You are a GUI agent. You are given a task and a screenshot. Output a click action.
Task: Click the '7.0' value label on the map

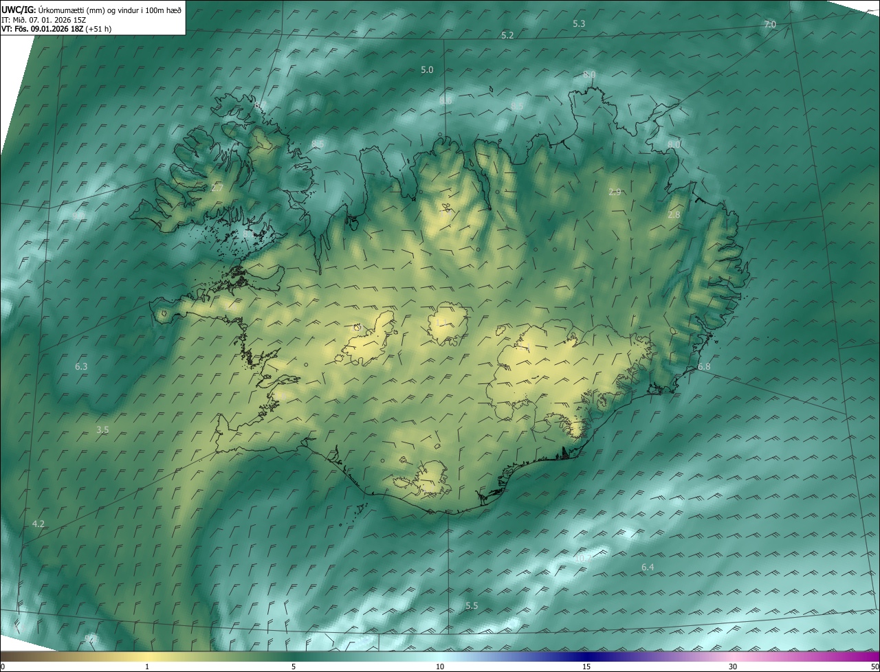pyautogui.click(x=770, y=25)
